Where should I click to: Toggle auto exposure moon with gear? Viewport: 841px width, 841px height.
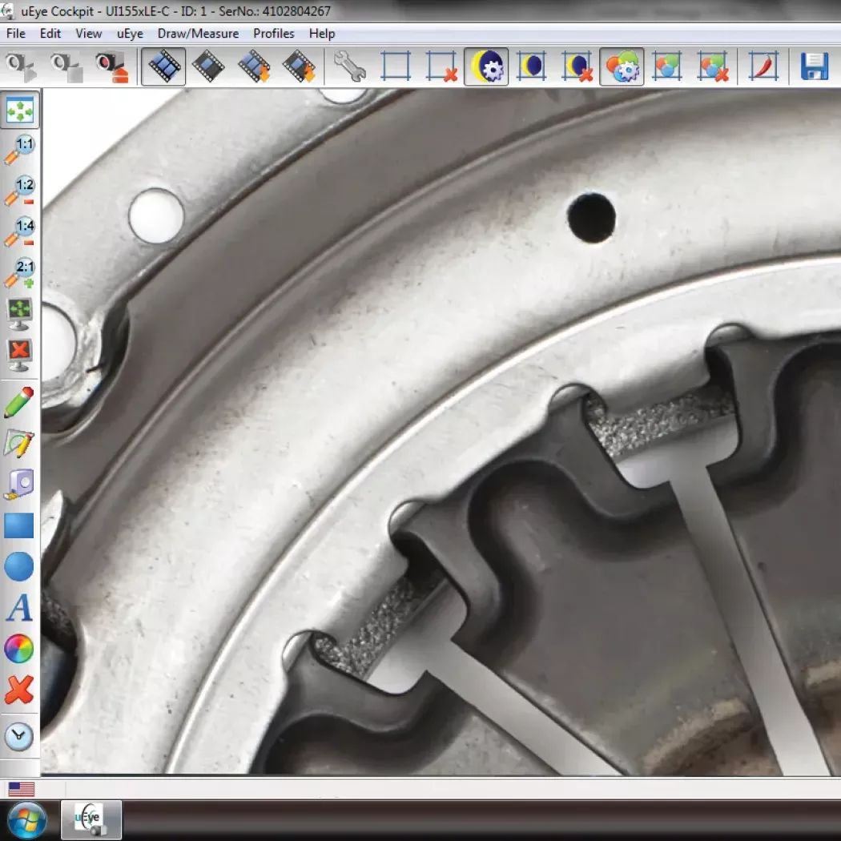point(485,66)
